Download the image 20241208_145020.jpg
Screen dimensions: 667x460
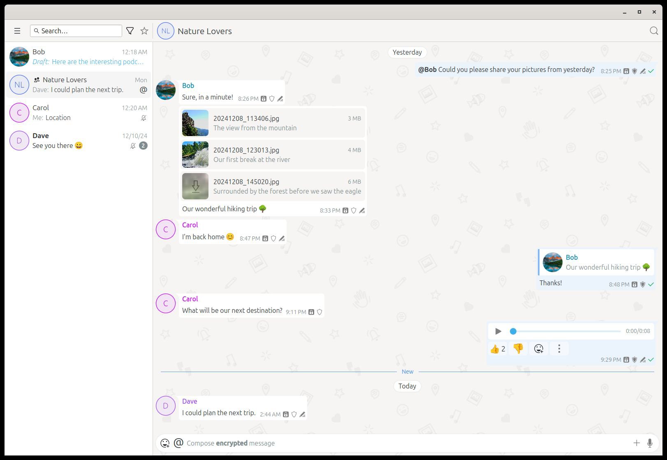click(x=195, y=186)
